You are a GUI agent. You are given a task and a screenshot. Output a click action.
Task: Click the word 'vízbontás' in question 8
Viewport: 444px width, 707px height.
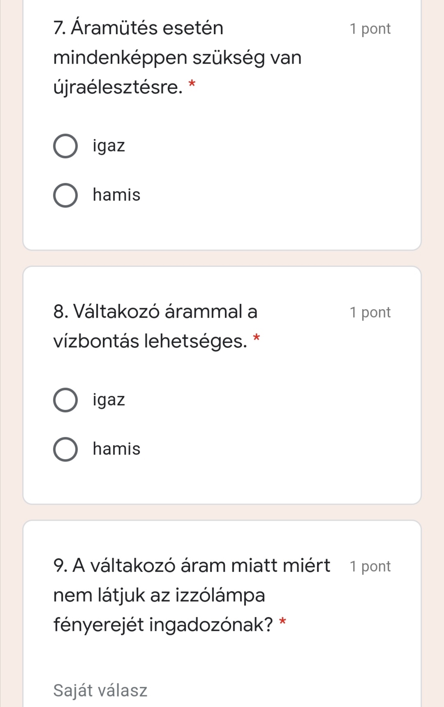(96, 341)
